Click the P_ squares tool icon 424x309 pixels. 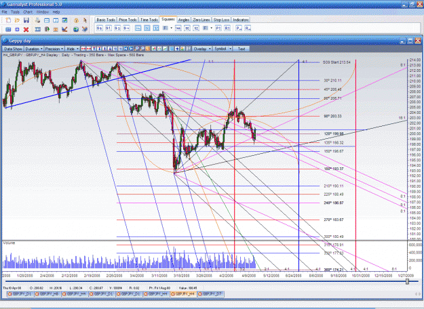239,28
